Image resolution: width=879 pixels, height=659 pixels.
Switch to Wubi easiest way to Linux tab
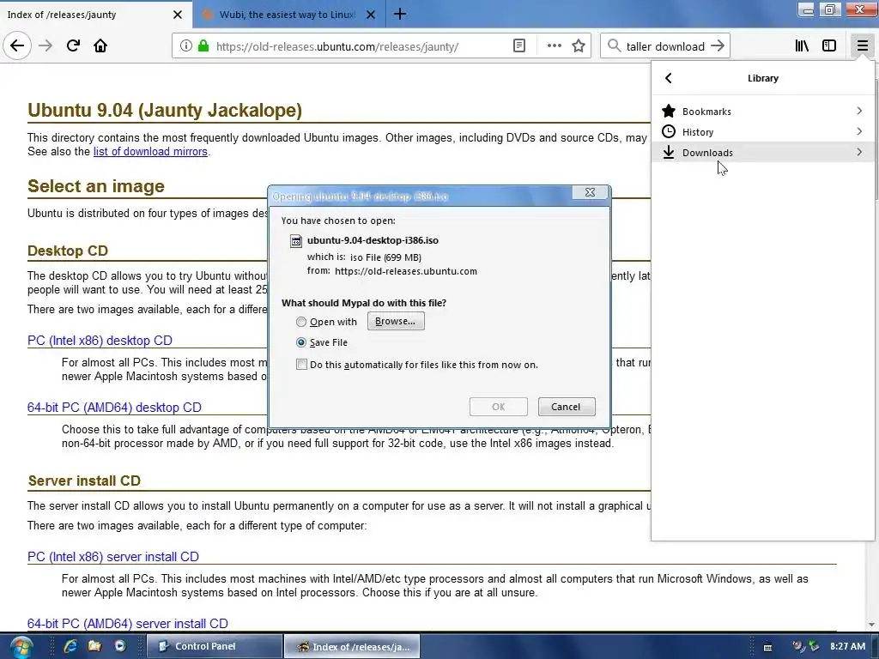pyautogui.click(x=288, y=15)
